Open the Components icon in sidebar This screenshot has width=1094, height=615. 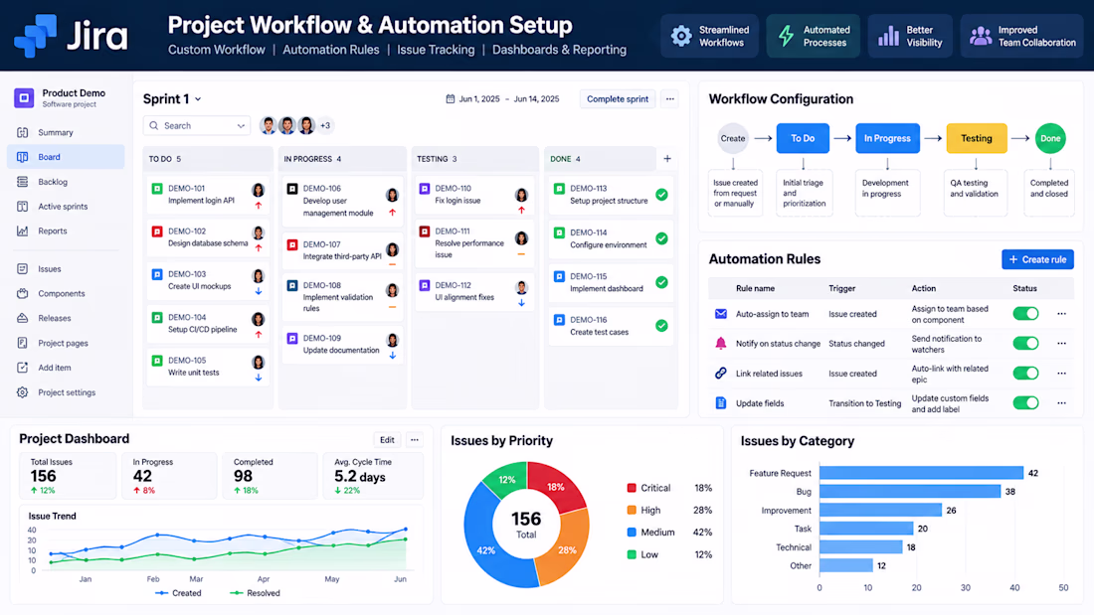click(x=22, y=293)
